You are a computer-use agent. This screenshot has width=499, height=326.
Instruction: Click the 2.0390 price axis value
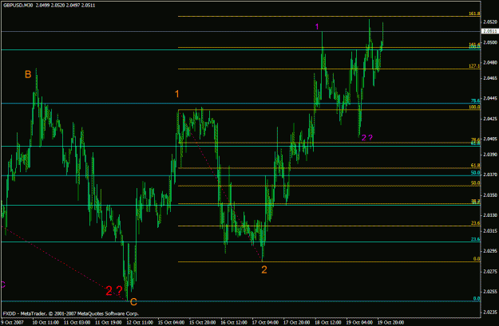tap(489, 154)
